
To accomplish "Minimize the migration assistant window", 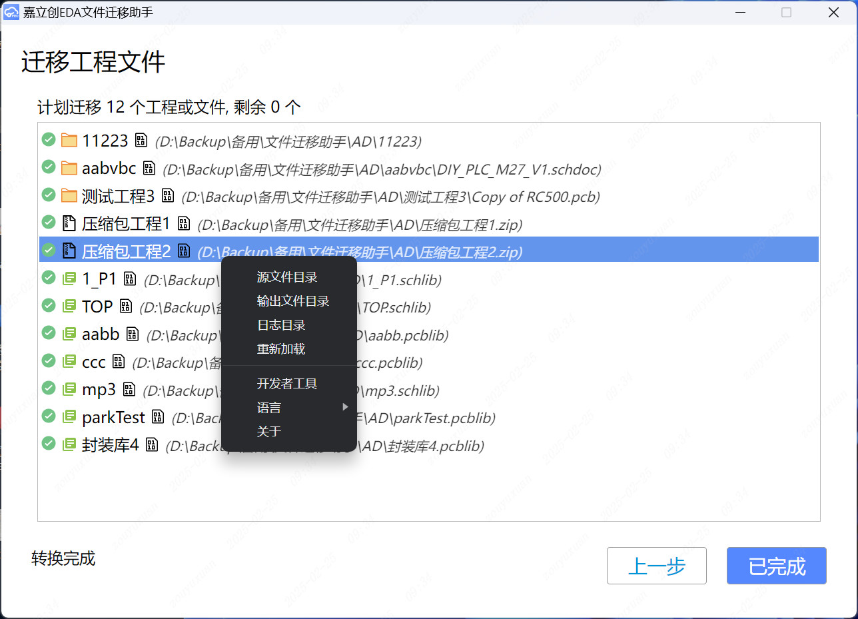I will [x=740, y=12].
